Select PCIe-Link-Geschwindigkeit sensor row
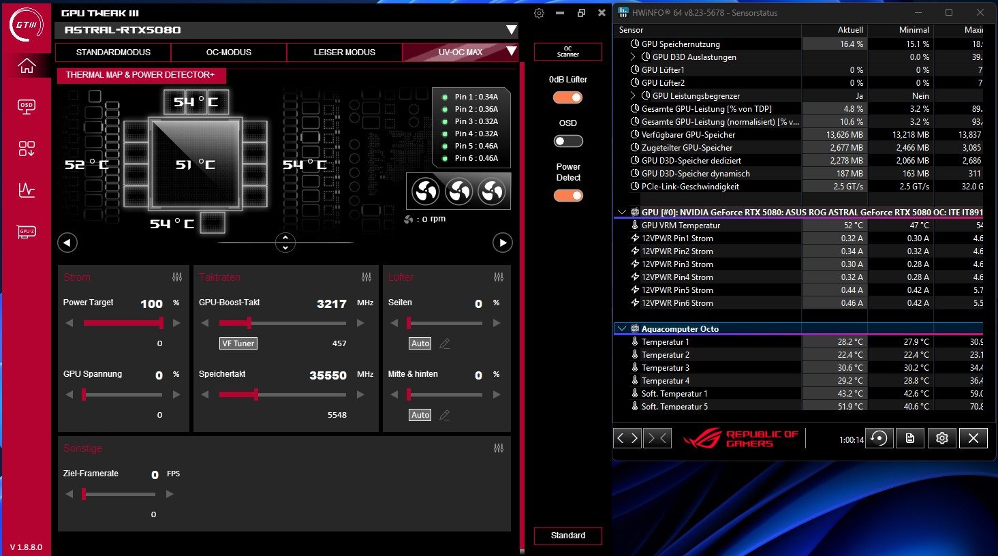The height and width of the screenshot is (556, 998). [x=798, y=187]
